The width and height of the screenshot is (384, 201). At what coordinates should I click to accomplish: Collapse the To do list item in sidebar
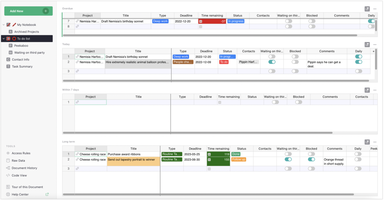tap(3, 39)
